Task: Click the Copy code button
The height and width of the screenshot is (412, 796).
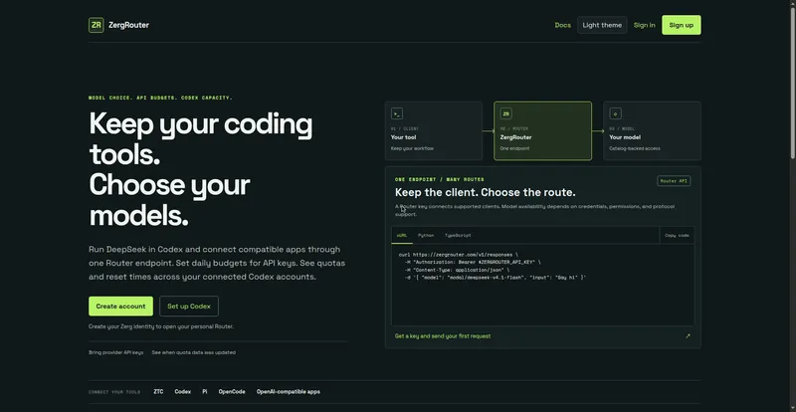Action: point(677,235)
